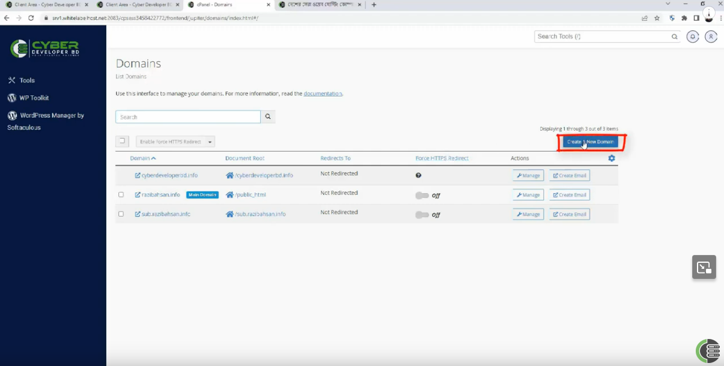Image resolution: width=724 pixels, height=366 pixels.
Task: Sort by the Domain column header
Action: (x=143, y=158)
